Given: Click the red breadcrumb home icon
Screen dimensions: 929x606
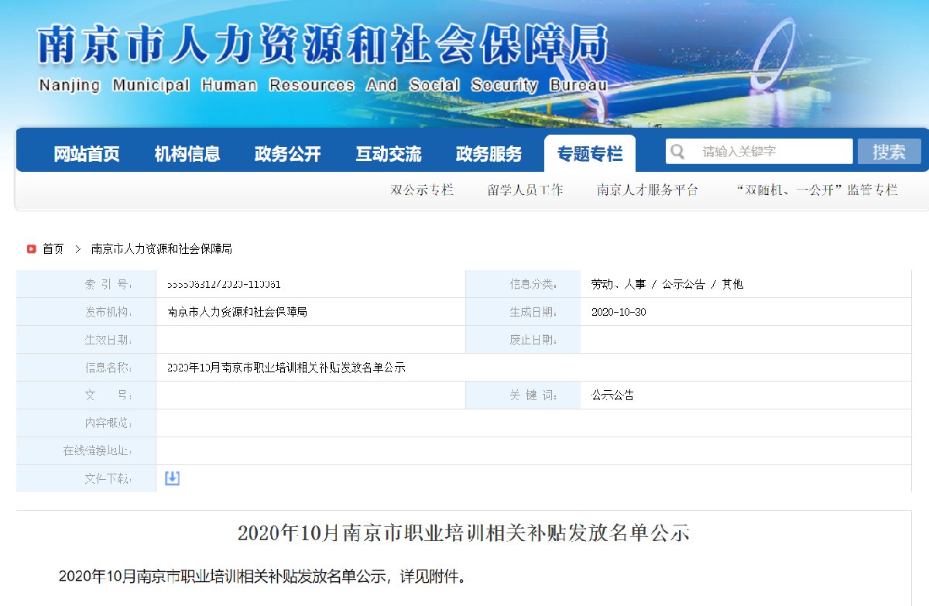Looking at the screenshot, I should (x=31, y=249).
